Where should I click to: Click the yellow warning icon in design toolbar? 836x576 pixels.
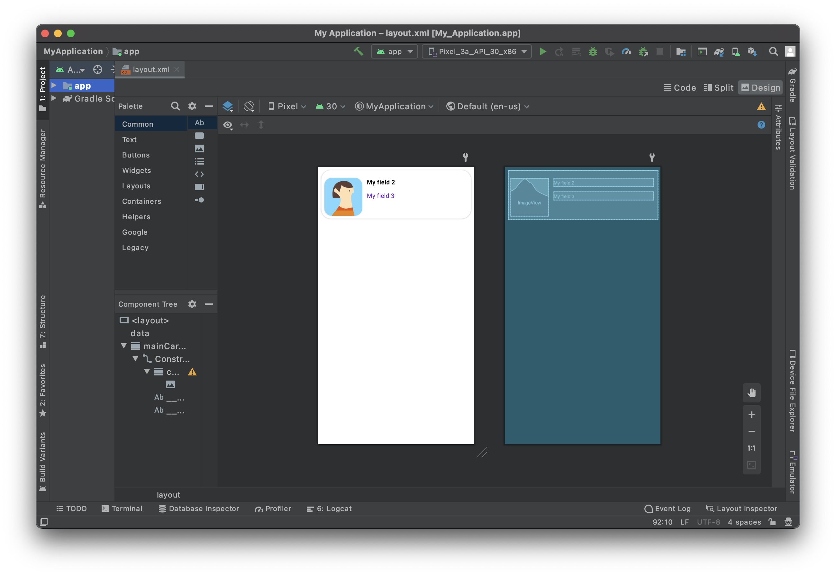point(761,106)
